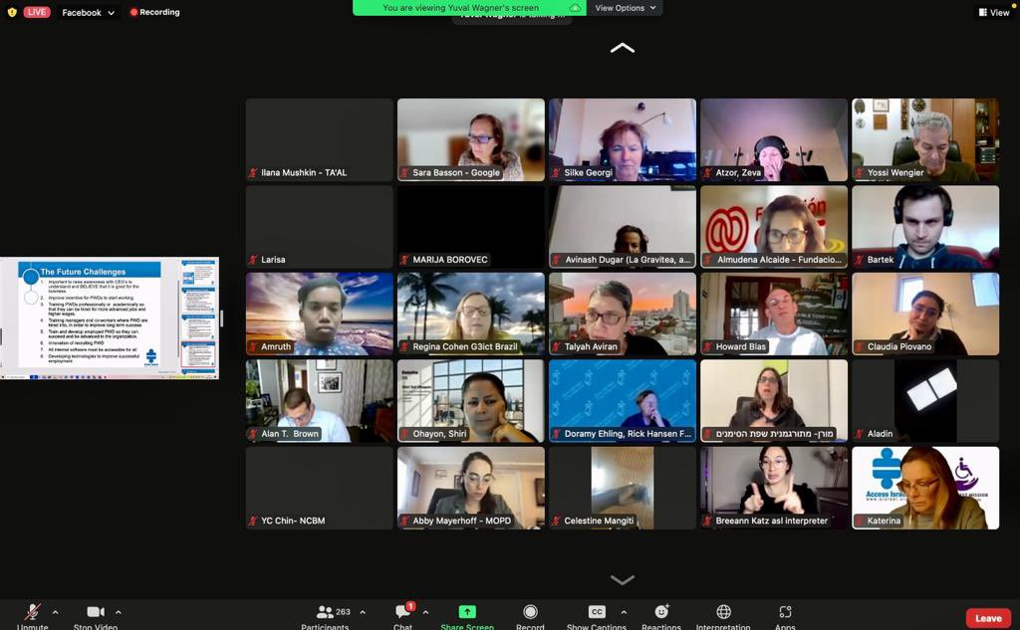Open the Apps icon

coord(785,612)
